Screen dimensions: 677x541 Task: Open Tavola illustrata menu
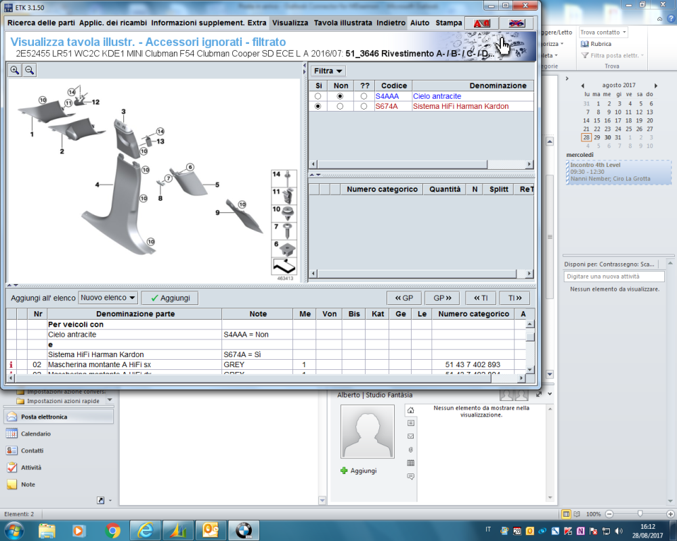[343, 23]
